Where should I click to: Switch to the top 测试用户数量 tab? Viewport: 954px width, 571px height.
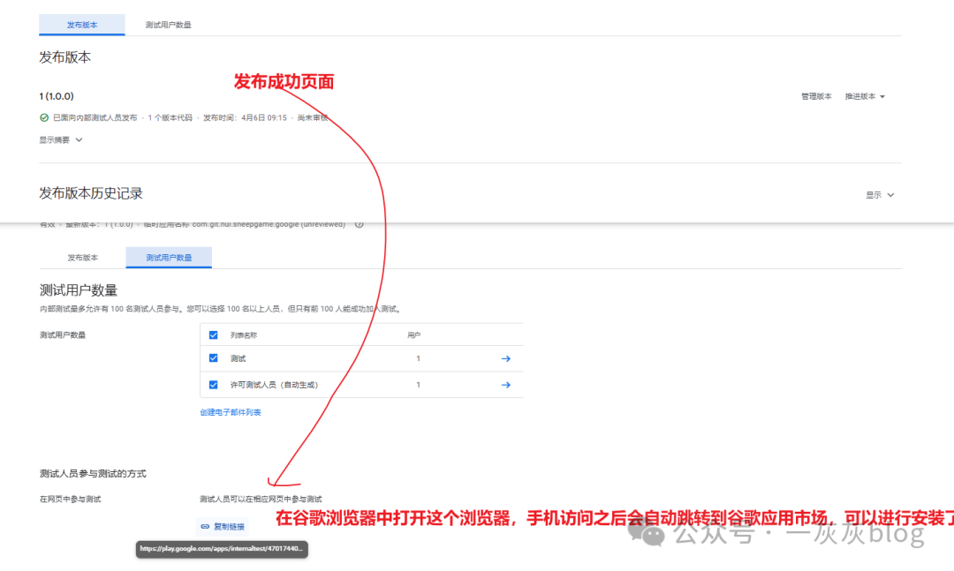pos(168,25)
